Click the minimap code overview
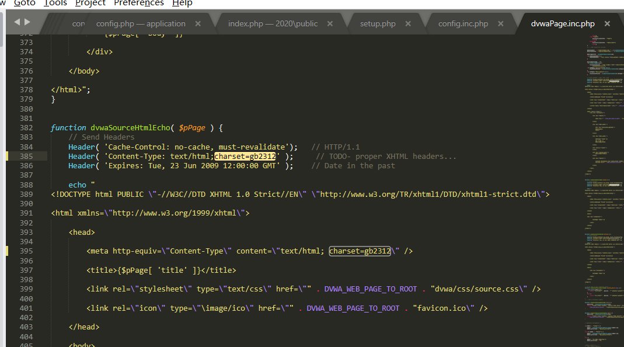The height and width of the screenshot is (347, 624). 604,190
